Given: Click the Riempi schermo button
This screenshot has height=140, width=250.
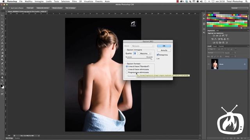Looking at the screenshot, I should [57, 8].
